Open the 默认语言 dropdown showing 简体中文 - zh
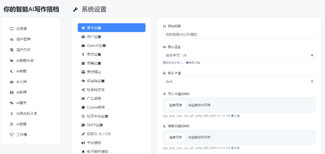The height and width of the screenshot is (154, 325). point(239,55)
